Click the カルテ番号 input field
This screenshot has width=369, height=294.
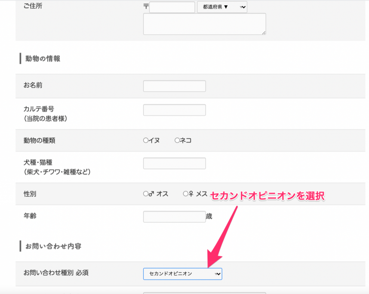coord(174,110)
